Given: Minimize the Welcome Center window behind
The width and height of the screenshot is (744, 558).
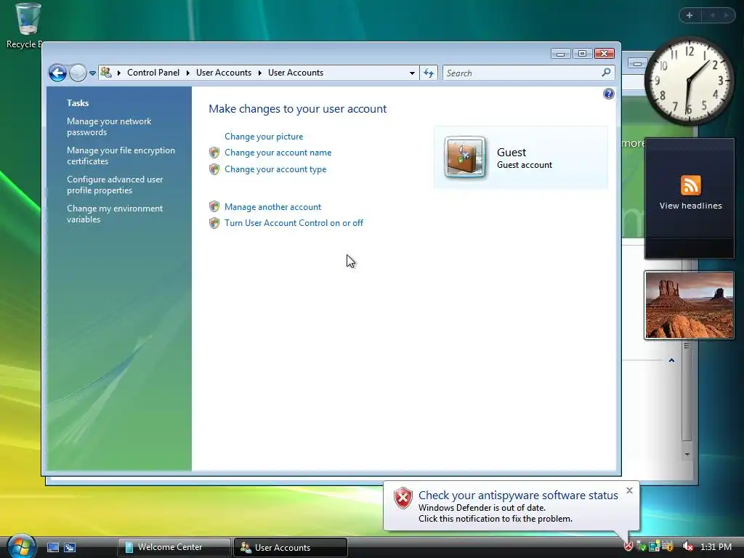Looking at the screenshot, I should [636, 64].
